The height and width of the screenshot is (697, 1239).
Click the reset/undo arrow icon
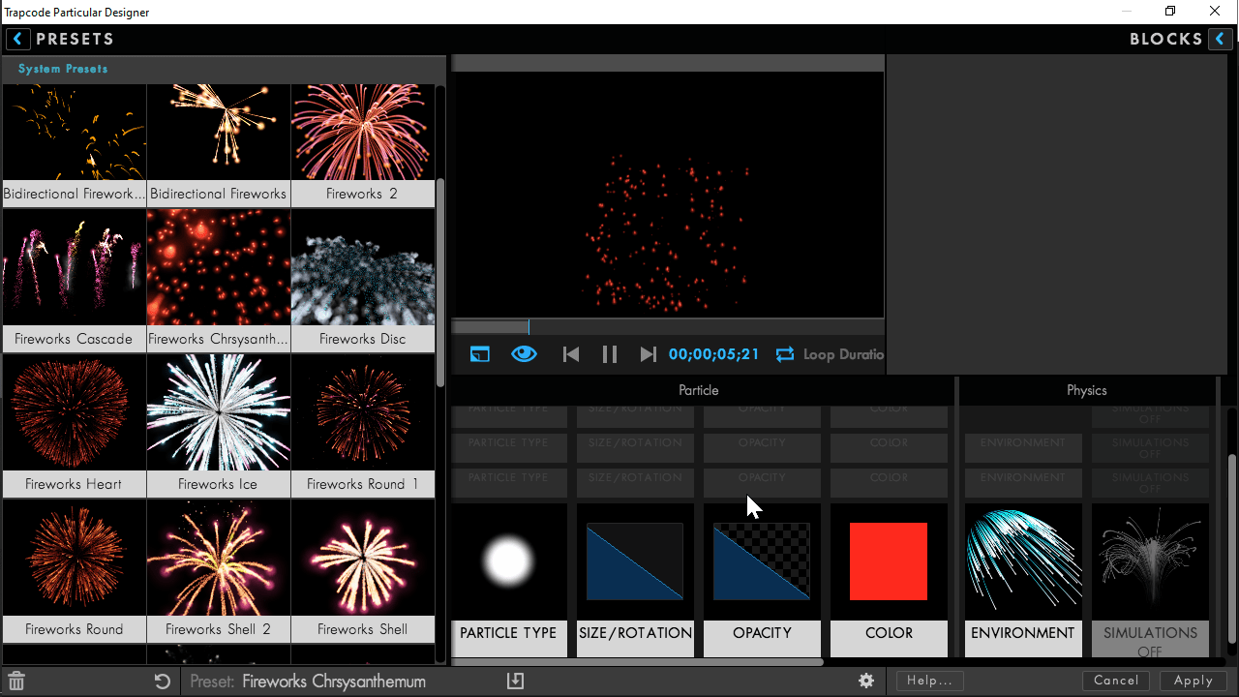point(163,682)
